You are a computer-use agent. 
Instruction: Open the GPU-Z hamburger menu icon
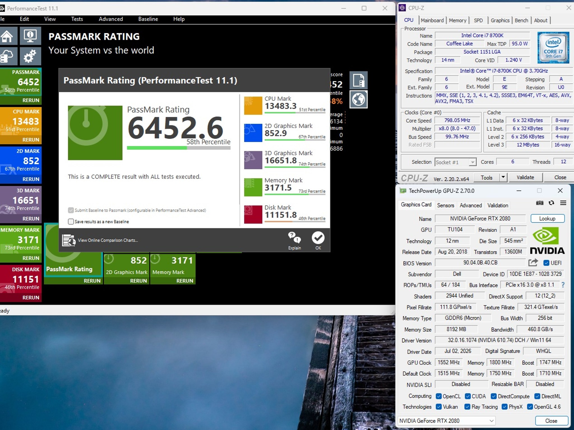pos(563,203)
